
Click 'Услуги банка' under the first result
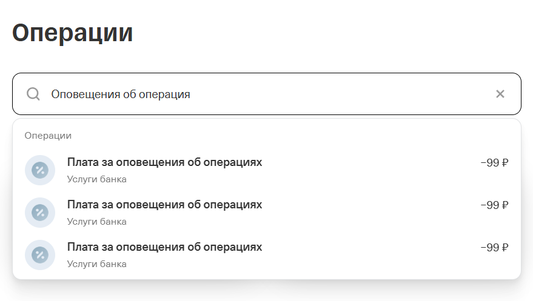tap(97, 179)
